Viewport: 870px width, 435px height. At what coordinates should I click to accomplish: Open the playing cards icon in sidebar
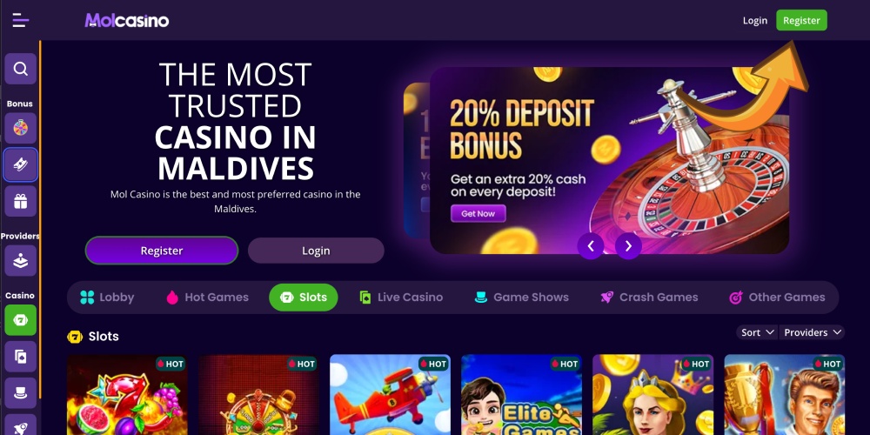point(21,356)
